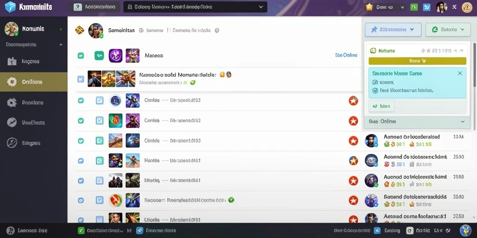Image resolution: width=477 pixels, height=238 pixels.
Task: Click the Rdos button in the popup panel
Action: click(x=382, y=106)
